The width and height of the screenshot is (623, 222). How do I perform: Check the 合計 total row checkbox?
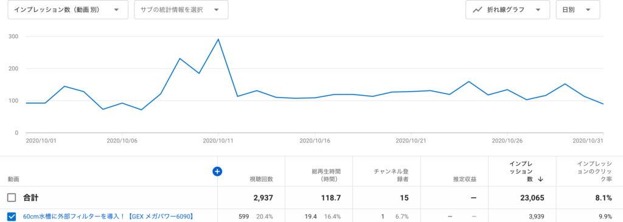coord(12,197)
